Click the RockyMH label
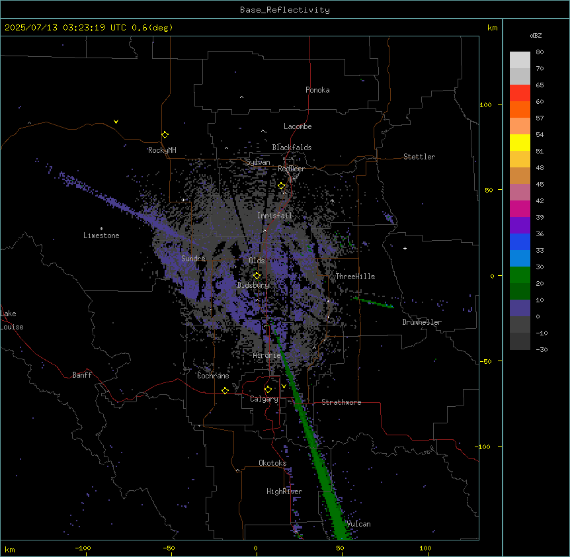Screen dimensions: 570x557 click(x=162, y=150)
